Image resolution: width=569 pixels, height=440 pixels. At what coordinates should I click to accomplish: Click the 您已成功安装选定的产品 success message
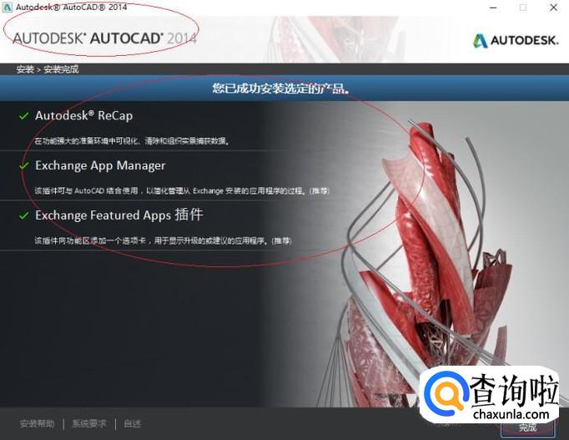click(281, 89)
